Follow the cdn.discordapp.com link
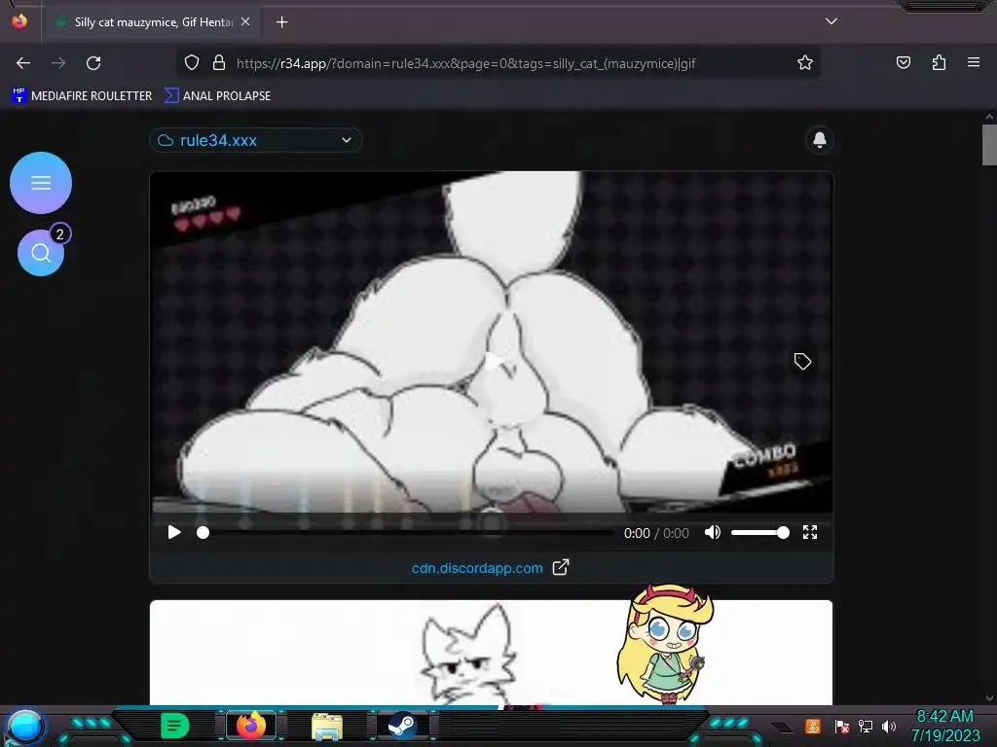This screenshot has height=747, width=997. point(477,568)
